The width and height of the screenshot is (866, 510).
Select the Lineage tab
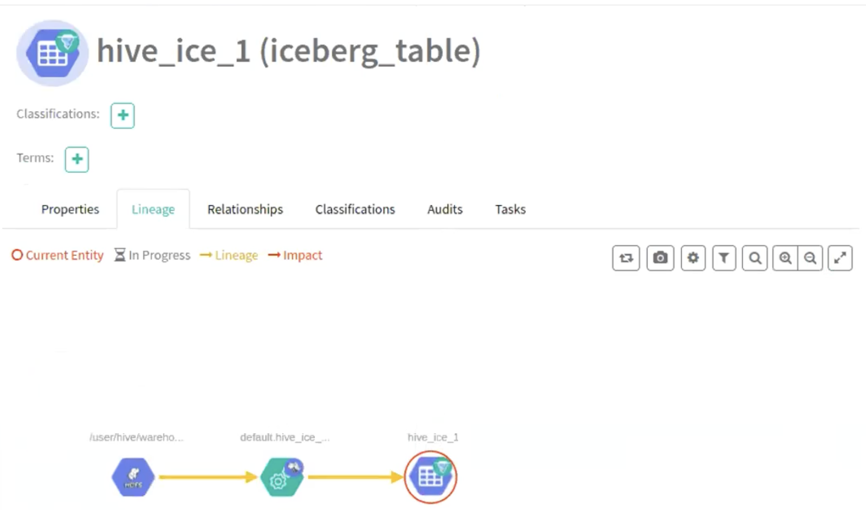click(x=153, y=209)
